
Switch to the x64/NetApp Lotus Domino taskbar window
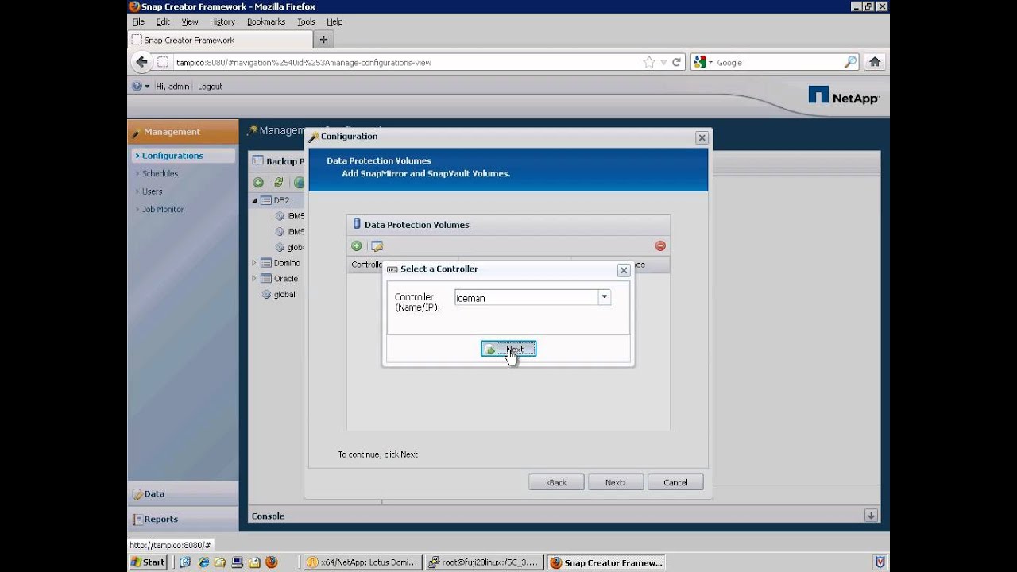pyautogui.click(x=362, y=562)
